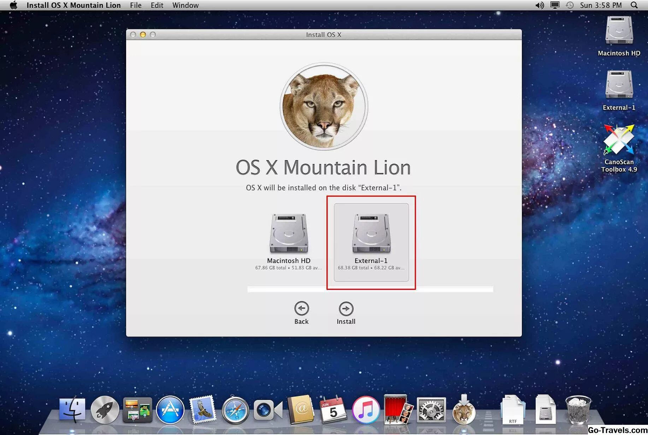Open FaceTime camera icon in Dock
This screenshot has width=648, height=435.
[268, 410]
